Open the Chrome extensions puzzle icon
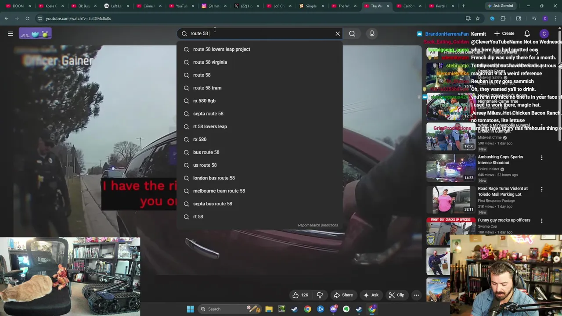Viewport: 562px width, 316px height. pos(503,18)
